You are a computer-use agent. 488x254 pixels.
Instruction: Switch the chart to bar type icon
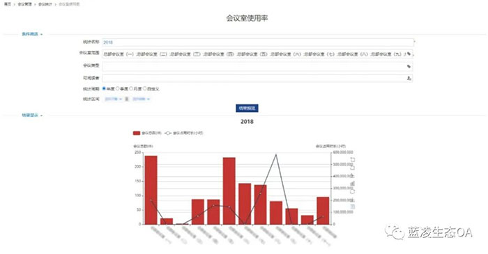353,184
